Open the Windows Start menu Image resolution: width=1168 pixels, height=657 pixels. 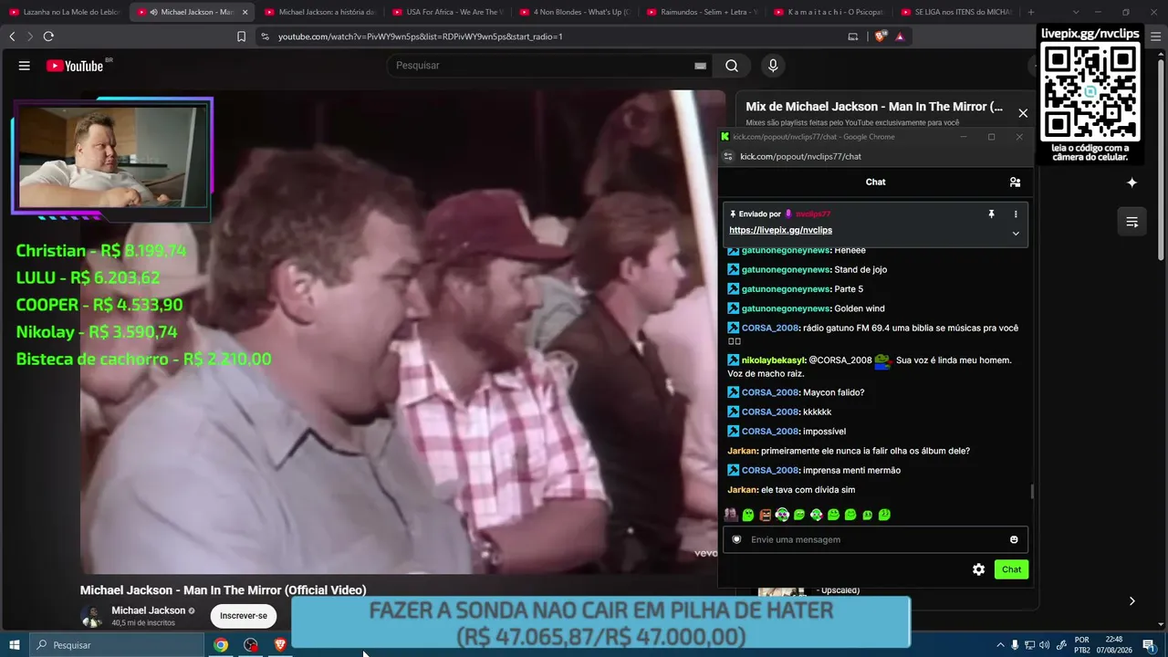(14, 645)
